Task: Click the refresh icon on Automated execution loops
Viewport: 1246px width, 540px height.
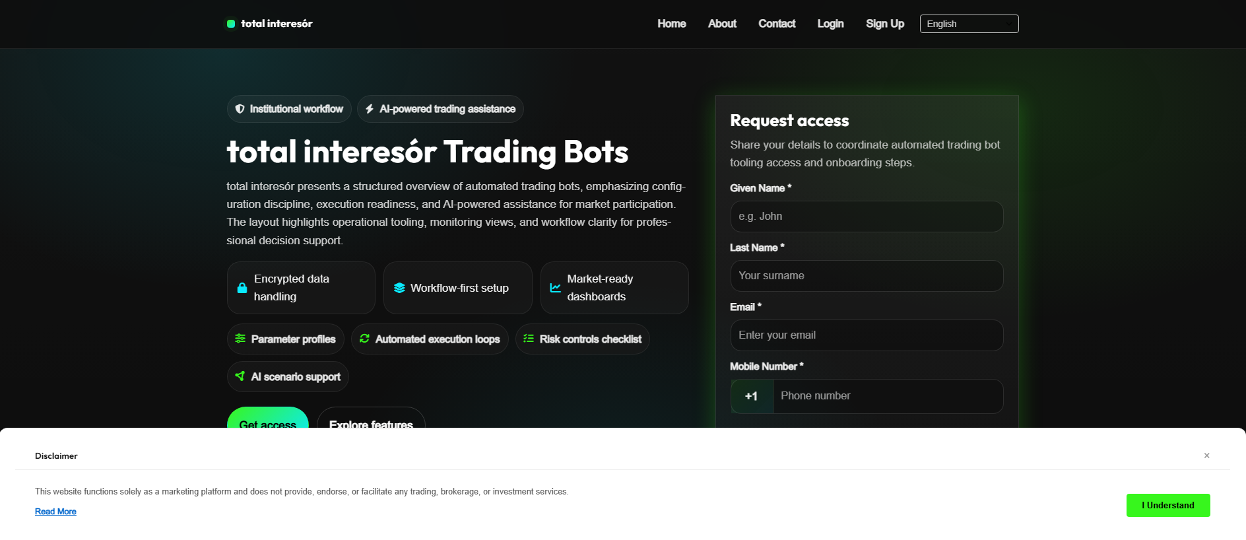Action: pos(364,339)
